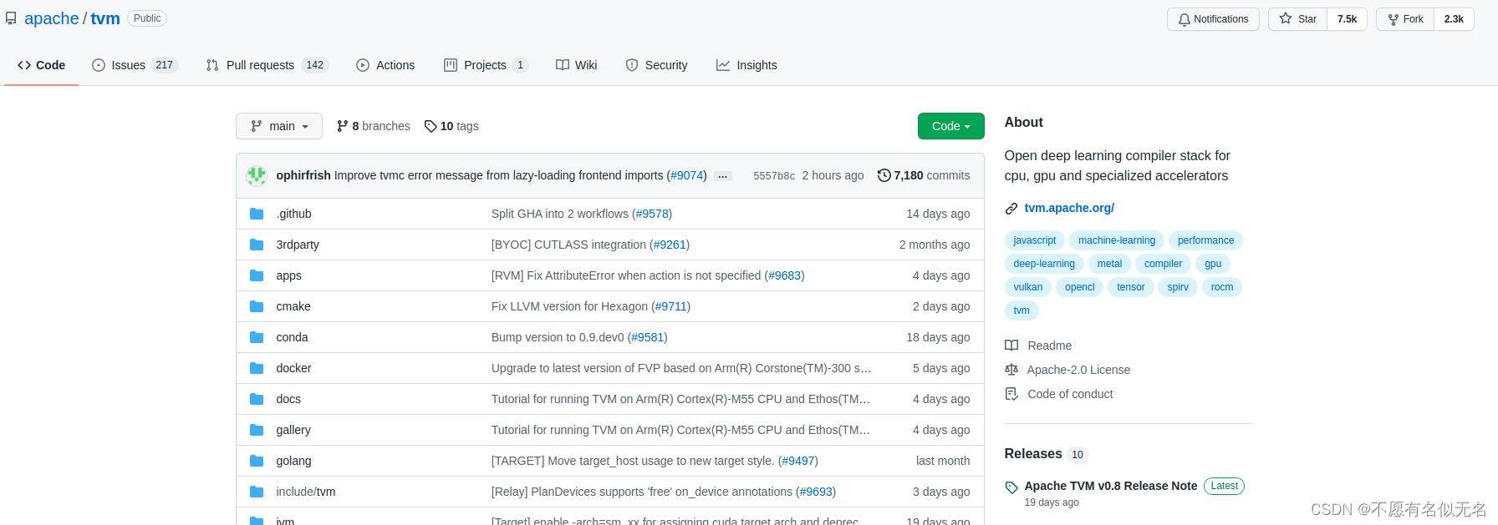View fork count 2.3k
Viewport: 1498px width, 525px height.
pos(1454,19)
